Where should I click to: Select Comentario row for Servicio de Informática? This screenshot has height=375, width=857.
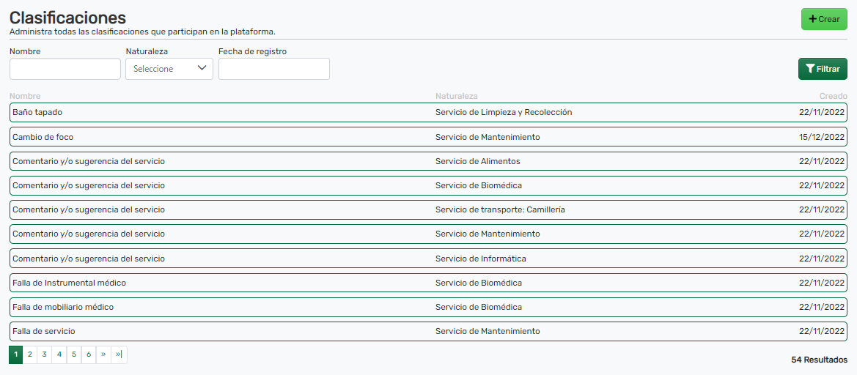click(x=428, y=259)
